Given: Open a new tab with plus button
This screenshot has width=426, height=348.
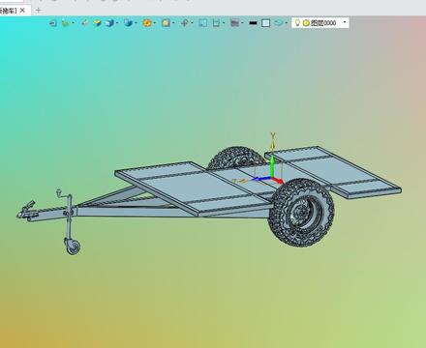Looking at the screenshot, I should click(x=38, y=11).
